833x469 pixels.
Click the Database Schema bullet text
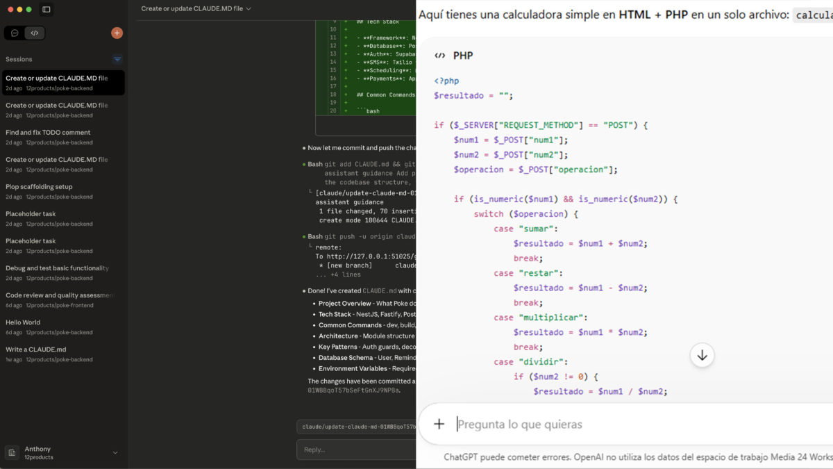[x=367, y=358]
